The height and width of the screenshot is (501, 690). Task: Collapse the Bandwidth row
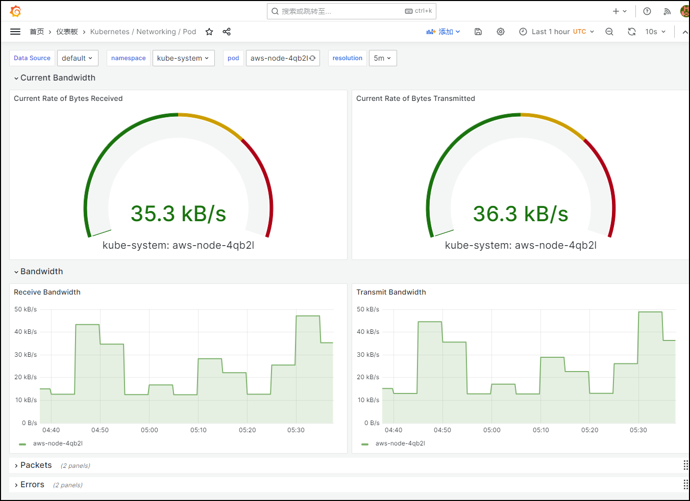38,271
